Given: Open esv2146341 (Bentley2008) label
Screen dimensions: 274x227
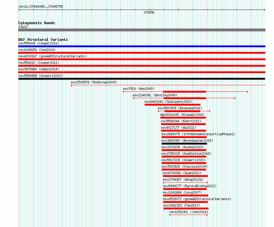Looking at the screenshot, I should click(x=155, y=95).
